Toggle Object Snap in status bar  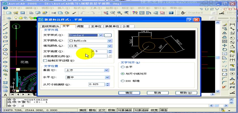(124, 110)
